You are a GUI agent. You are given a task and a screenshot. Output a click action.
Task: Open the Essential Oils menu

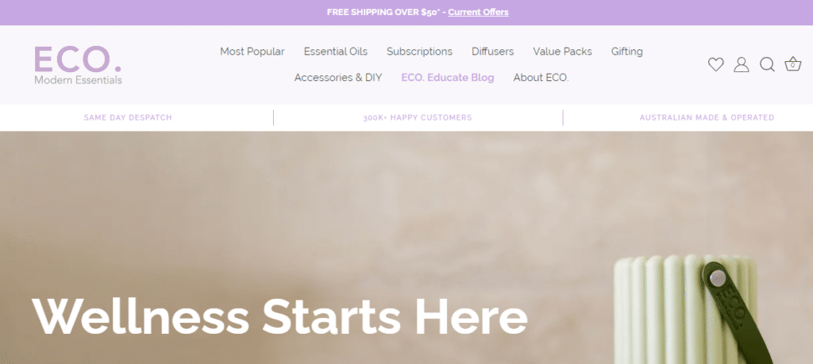coord(336,52)
